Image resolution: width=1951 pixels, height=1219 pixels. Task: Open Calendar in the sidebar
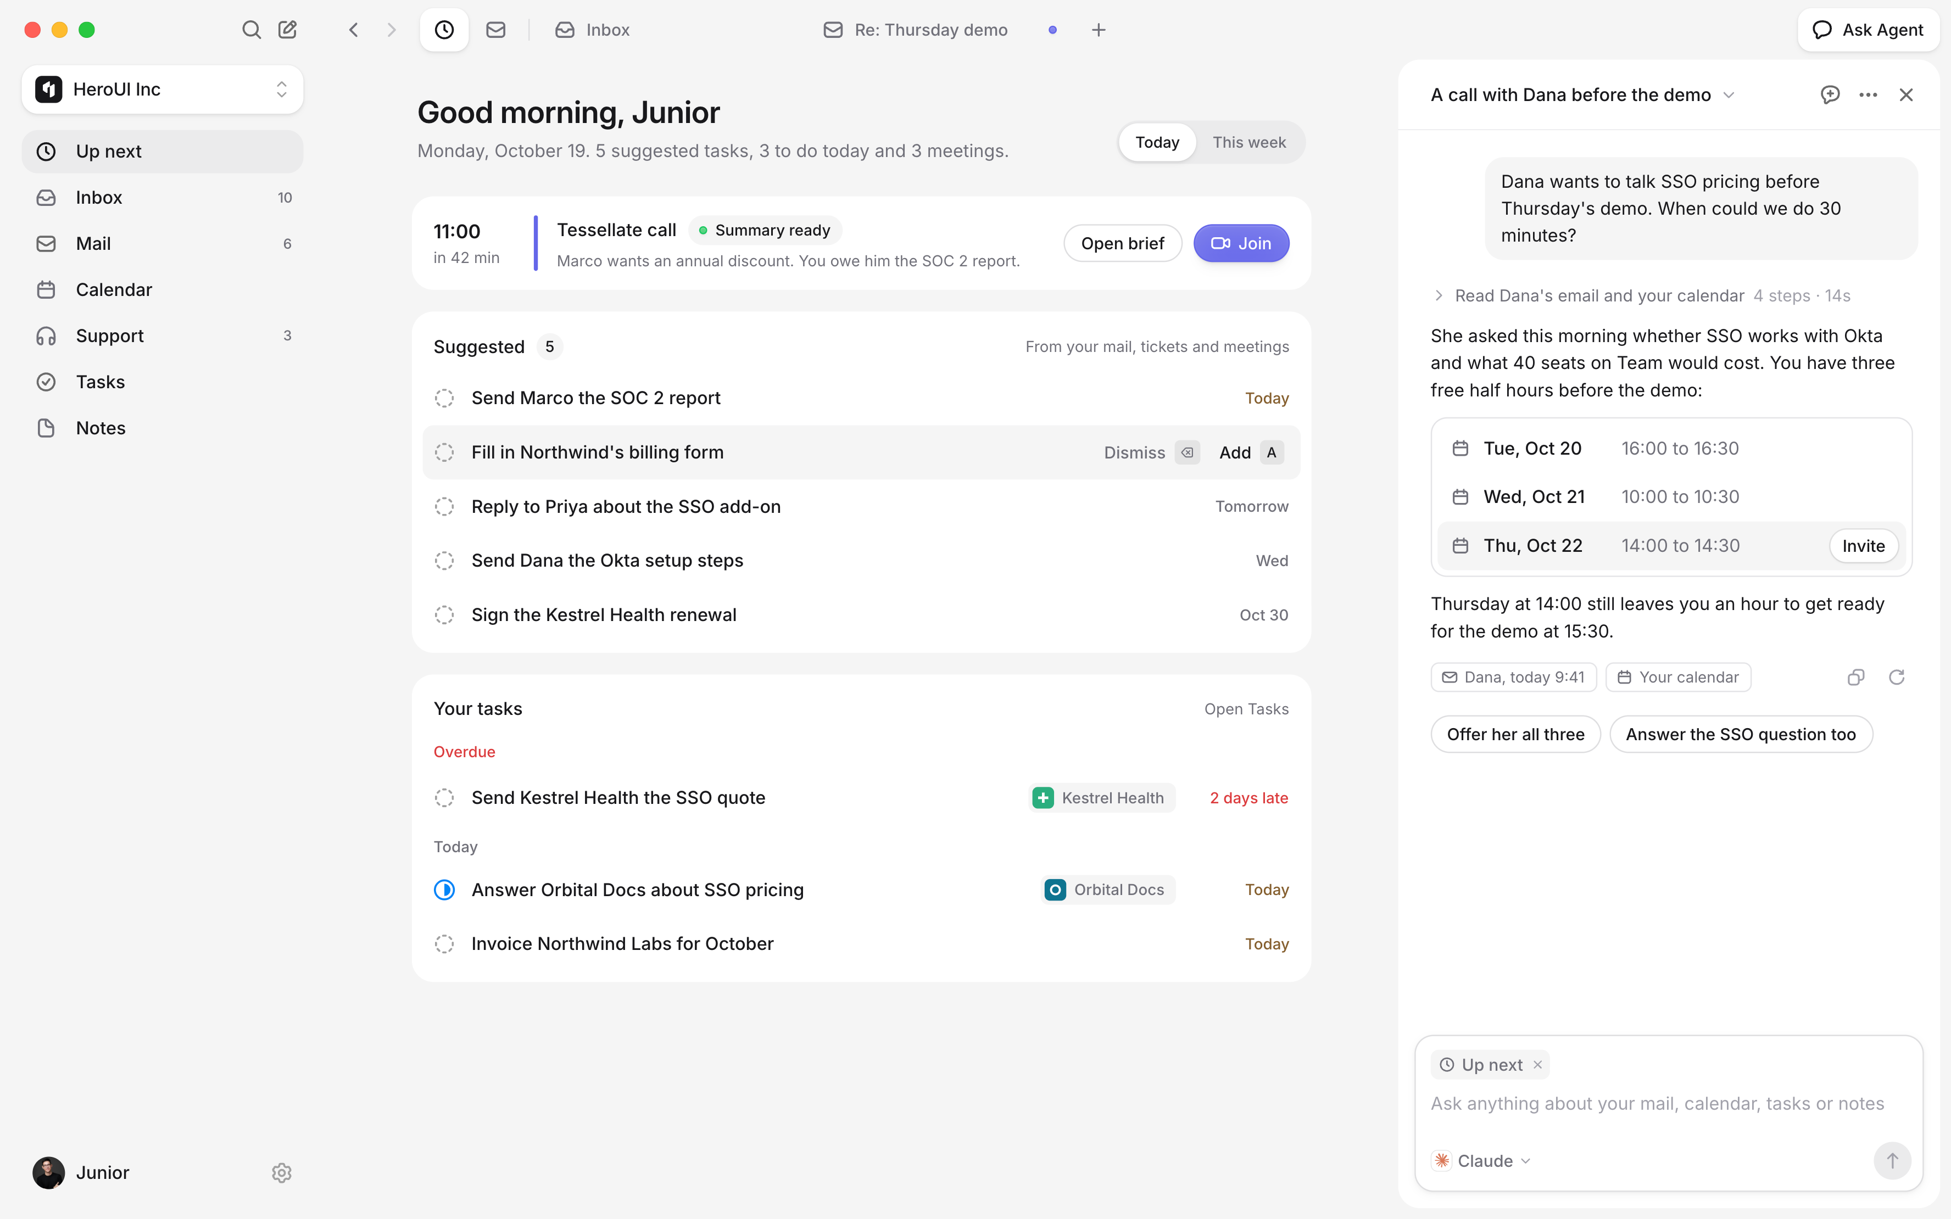pos(163,289)
